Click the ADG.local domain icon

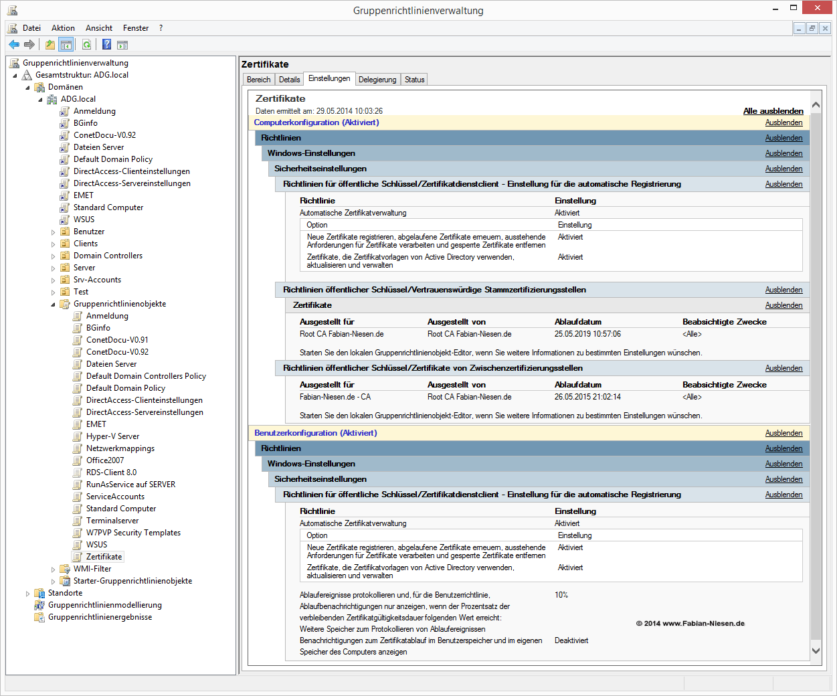point(52,99)
